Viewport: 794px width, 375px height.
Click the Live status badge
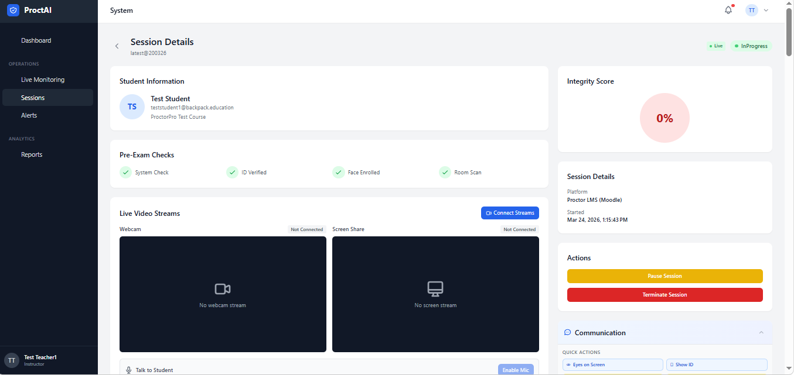point(715,46)
